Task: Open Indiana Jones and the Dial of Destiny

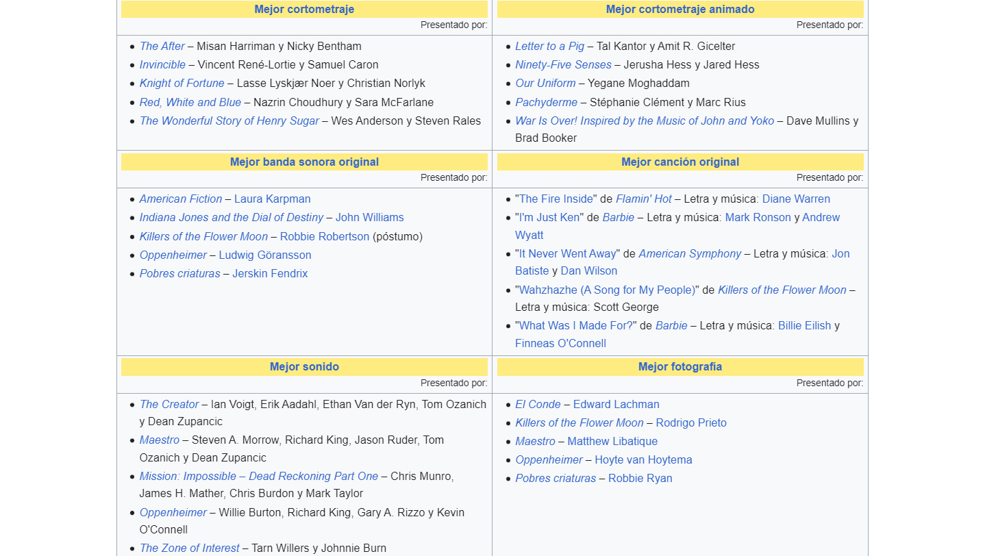Action: (232, 218)
